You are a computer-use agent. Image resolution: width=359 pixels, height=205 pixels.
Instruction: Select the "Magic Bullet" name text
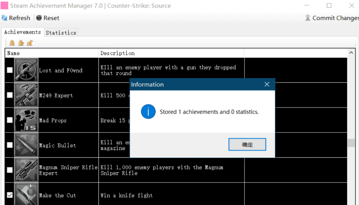tap(57, 145)
